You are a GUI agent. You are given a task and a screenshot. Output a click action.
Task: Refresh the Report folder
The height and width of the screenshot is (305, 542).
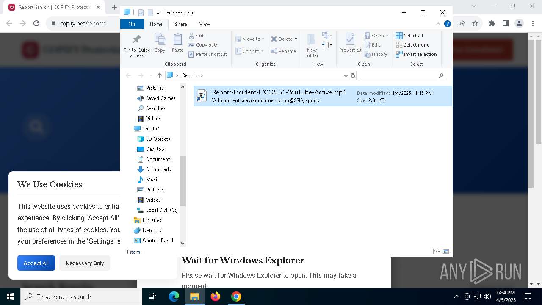(x=353, y=75)
